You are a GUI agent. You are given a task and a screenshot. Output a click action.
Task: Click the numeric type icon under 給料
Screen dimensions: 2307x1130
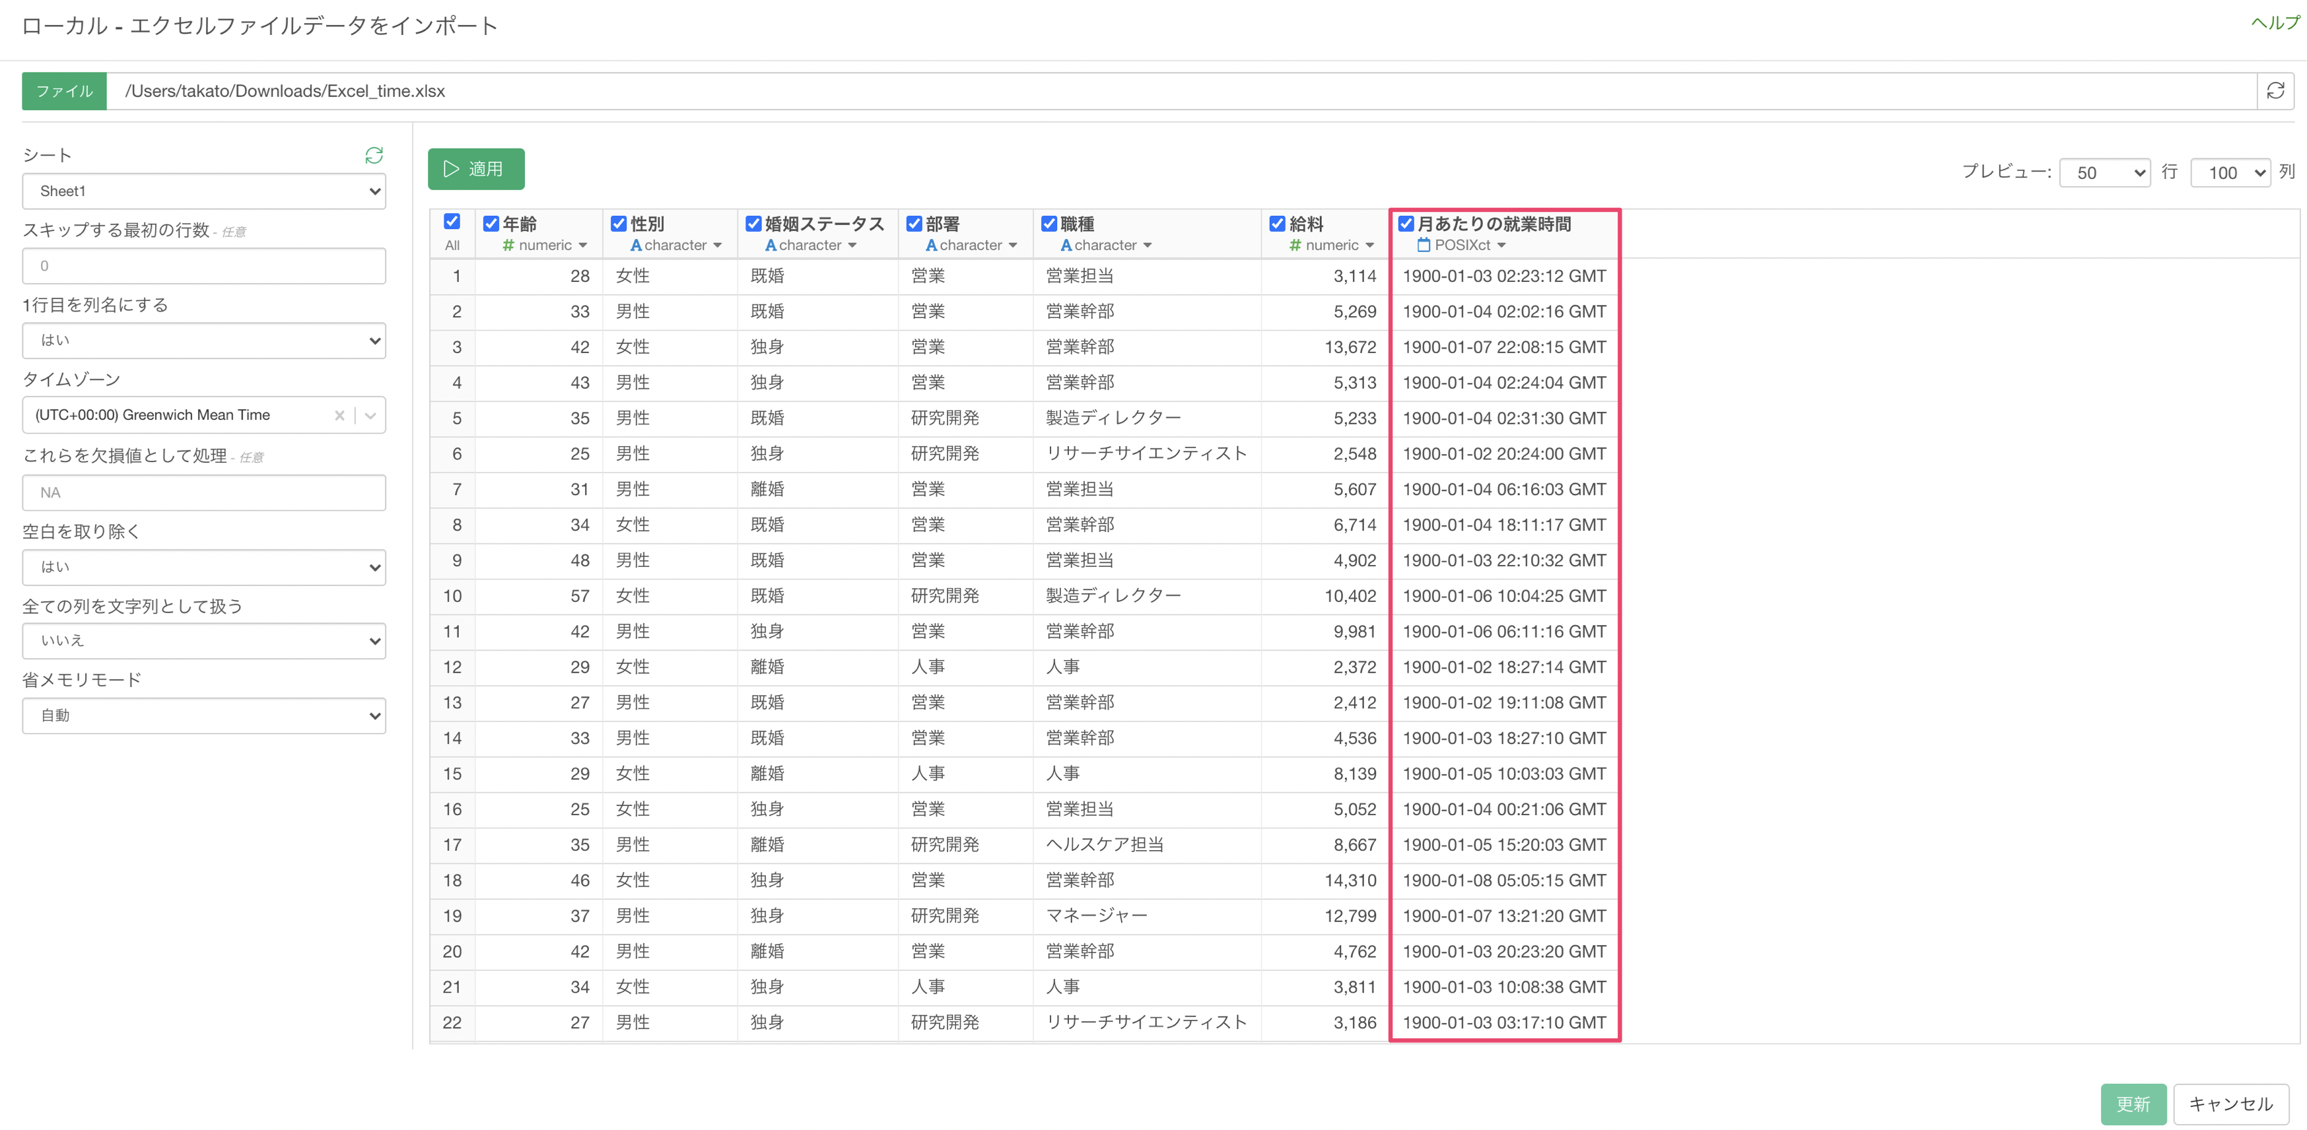1295,244
